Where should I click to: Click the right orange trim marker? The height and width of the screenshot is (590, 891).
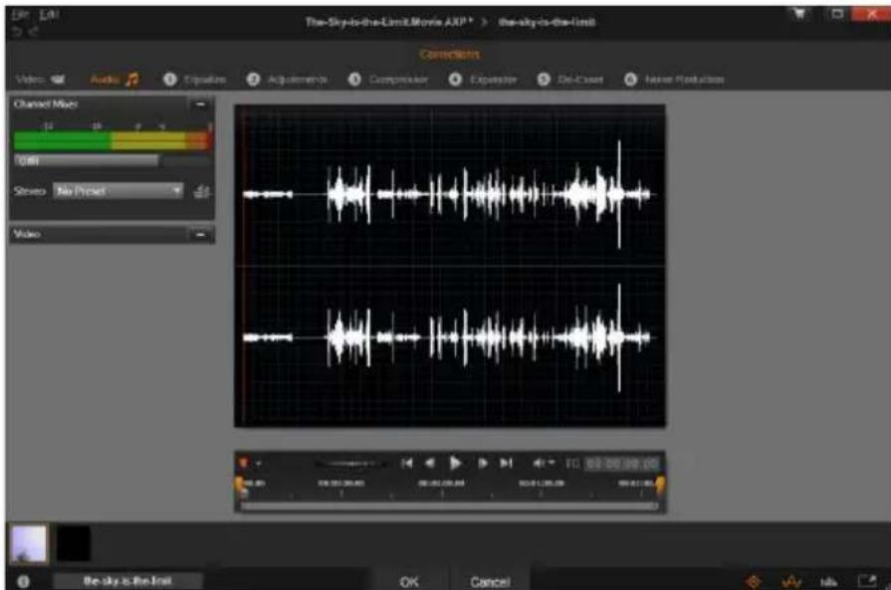[660, 485]
